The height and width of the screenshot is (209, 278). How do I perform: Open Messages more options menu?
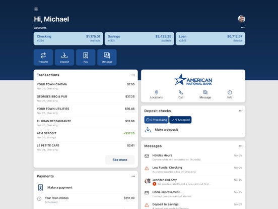241,146
